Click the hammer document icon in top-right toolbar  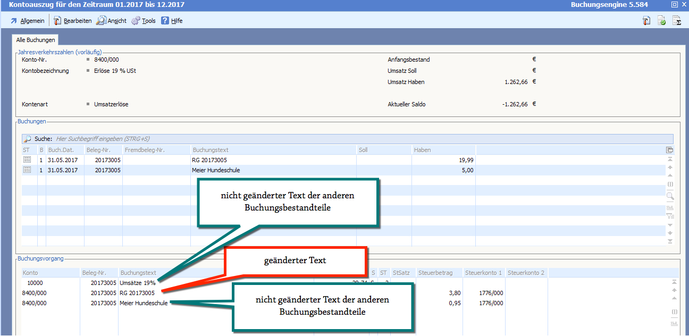point(646,21)
